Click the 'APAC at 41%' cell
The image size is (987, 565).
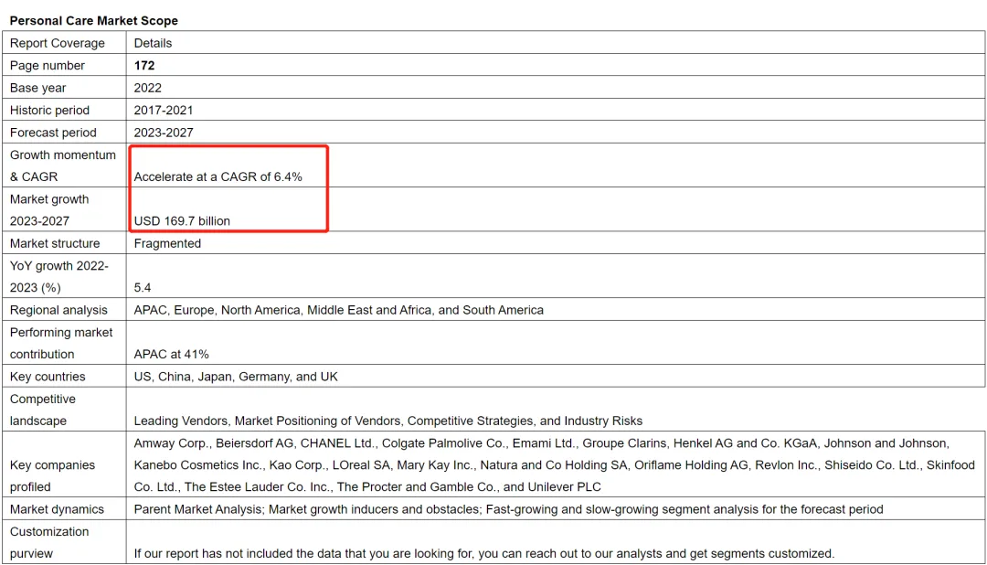point(171,354)
